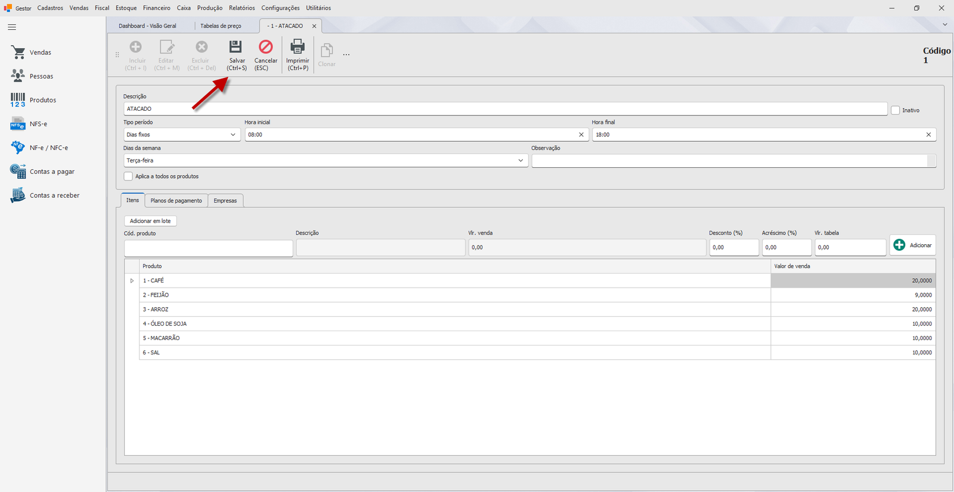
Task: Sort by Valor de venda column header
Action: 853,266
